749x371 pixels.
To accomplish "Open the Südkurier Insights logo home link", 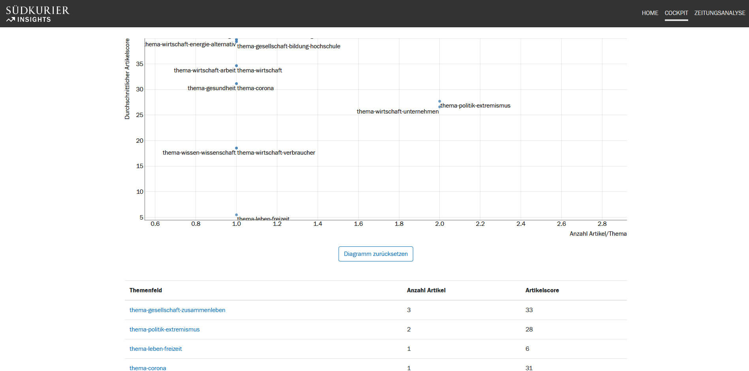I will pyautogui.click(x=38, y=14).
